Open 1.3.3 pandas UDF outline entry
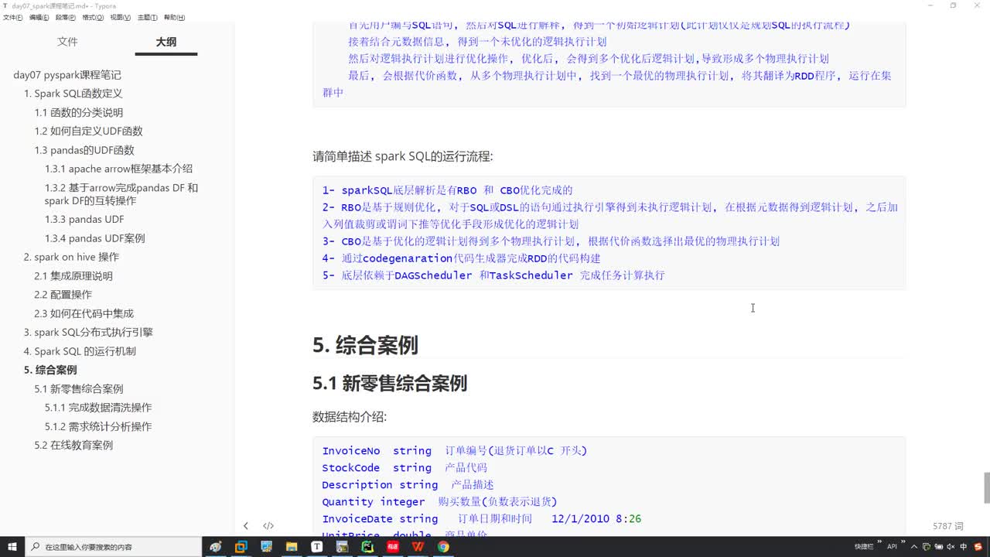Screen dimensions: 990x557 coord(84,219)
